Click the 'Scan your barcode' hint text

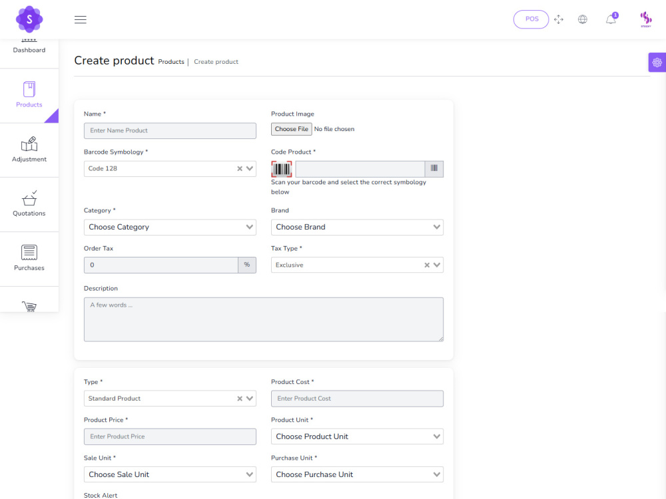tap(349, 187)
